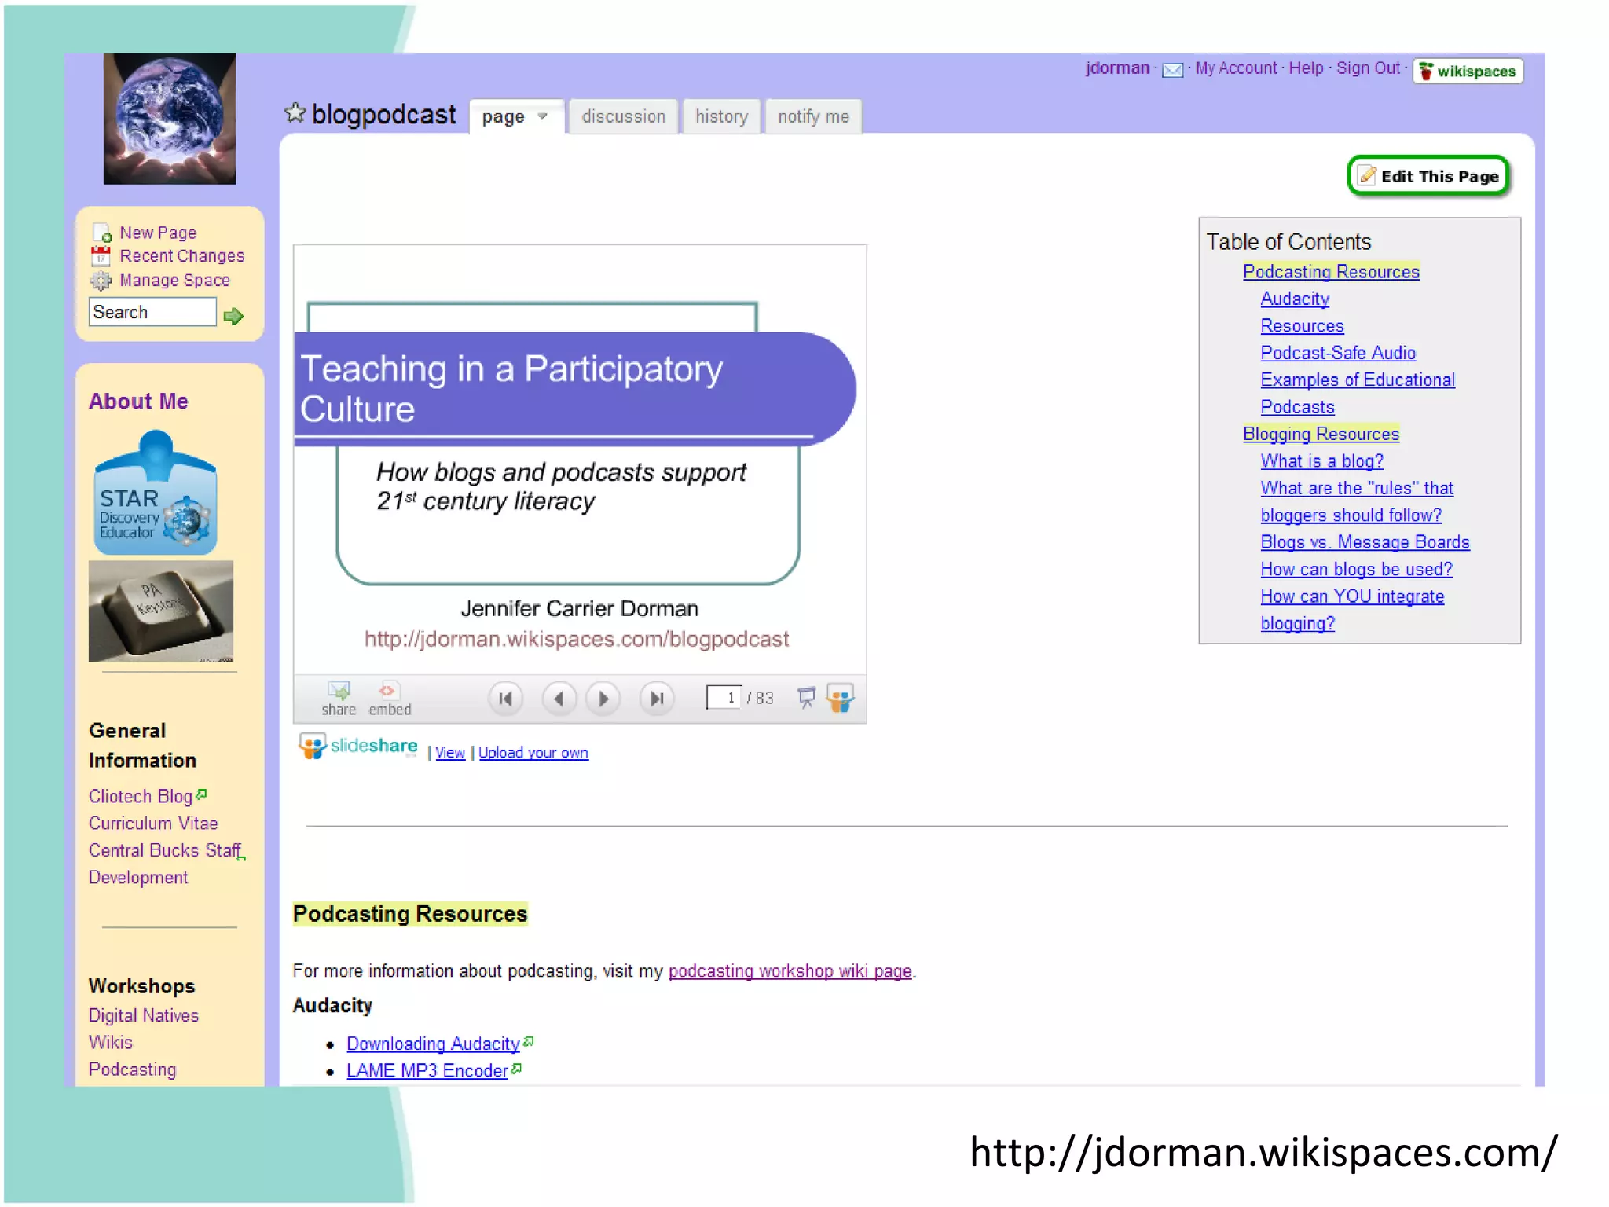This screenshot has width=1609, height=1207.
Task: Switch to the history tab
Action: 721,116
